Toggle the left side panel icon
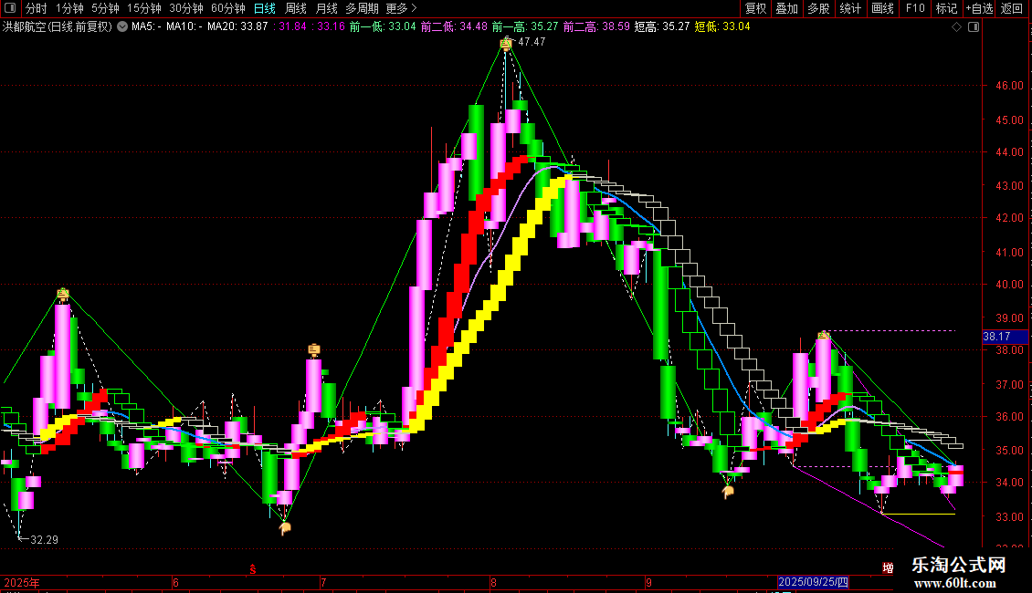 10,8
